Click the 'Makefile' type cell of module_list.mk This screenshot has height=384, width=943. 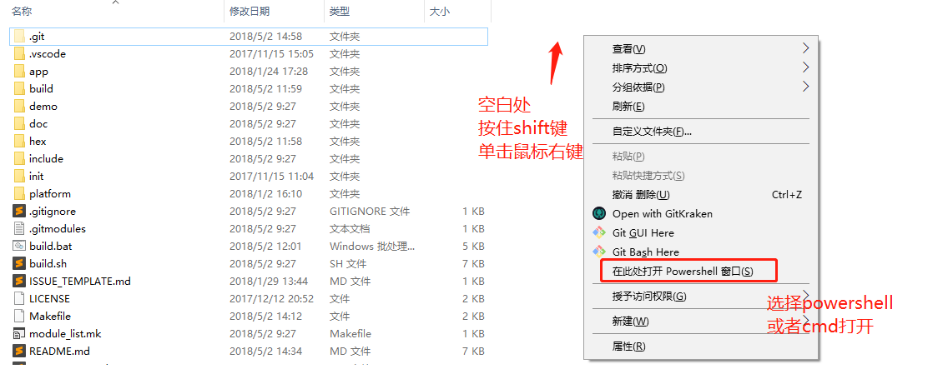(x=350, y=333)
